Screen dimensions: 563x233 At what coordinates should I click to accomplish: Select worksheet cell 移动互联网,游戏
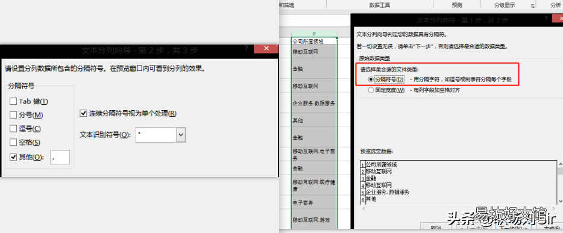tap(314, 220)
